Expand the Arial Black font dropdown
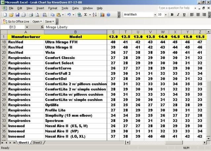The height and width of the screenshot is (151, 211). 154,15
